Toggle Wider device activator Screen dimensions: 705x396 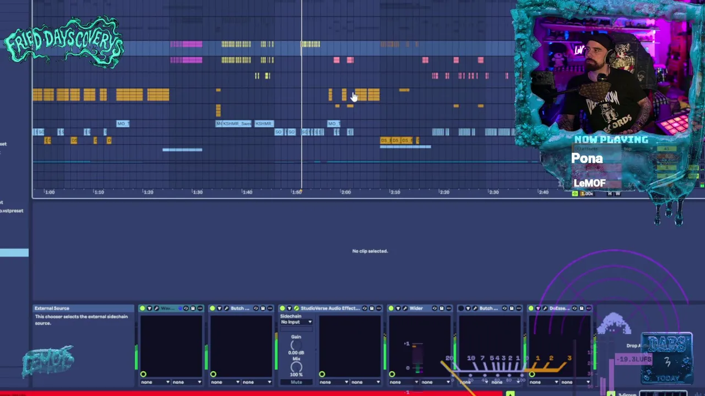click(x=391, y=309)
